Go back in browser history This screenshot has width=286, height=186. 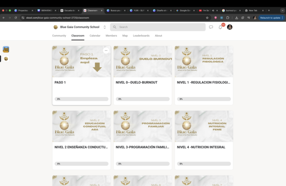(x=4, y=18)
